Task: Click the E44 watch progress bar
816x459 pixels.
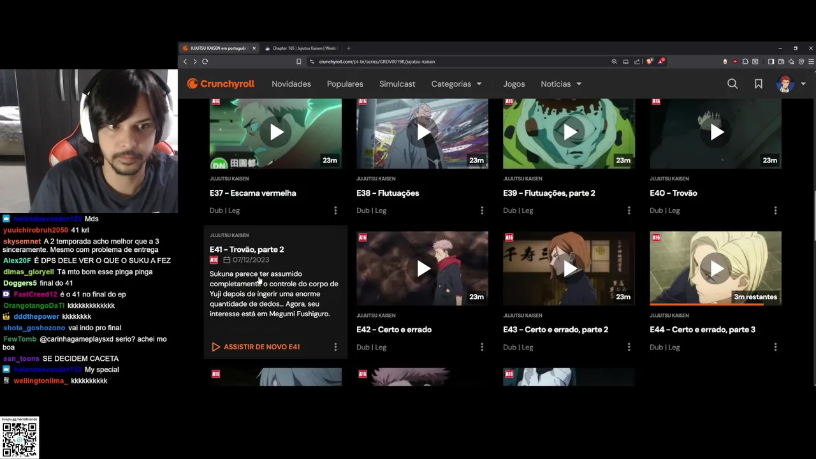Action: (715, 304)
